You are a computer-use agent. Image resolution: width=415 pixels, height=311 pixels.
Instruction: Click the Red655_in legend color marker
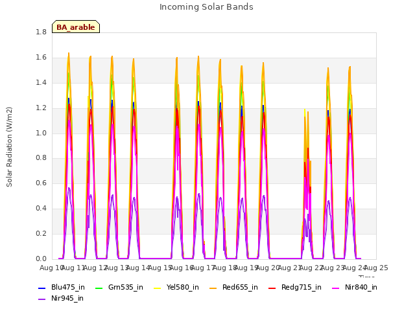pos(213,288)
